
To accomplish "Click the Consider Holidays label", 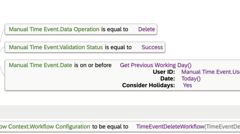I will [x=149, y=85].
